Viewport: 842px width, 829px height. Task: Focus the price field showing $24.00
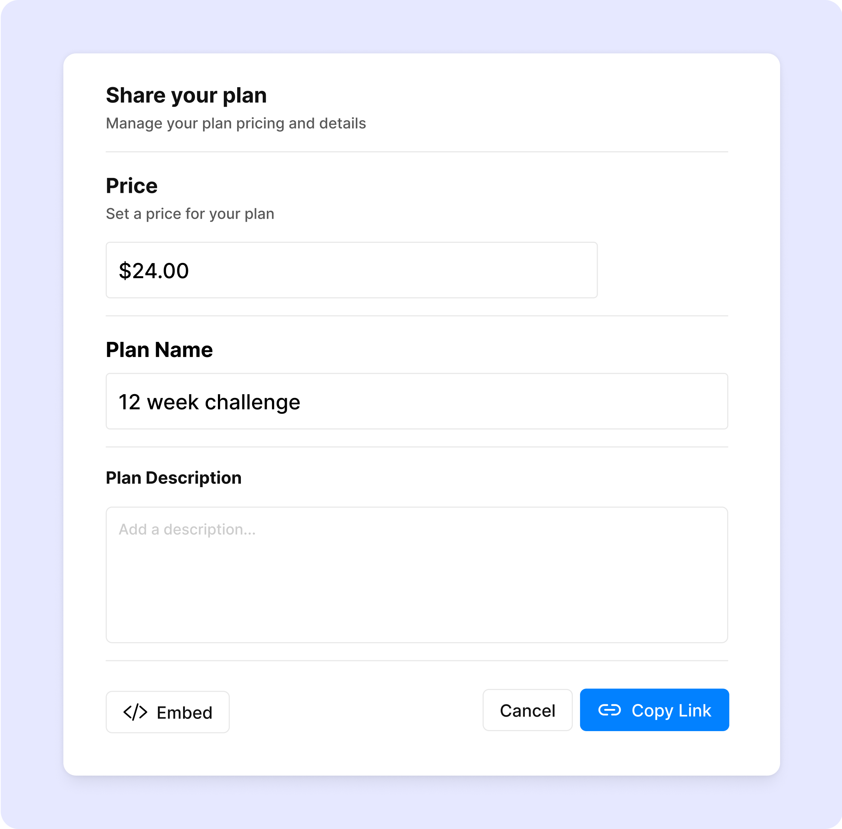(351, 270)
